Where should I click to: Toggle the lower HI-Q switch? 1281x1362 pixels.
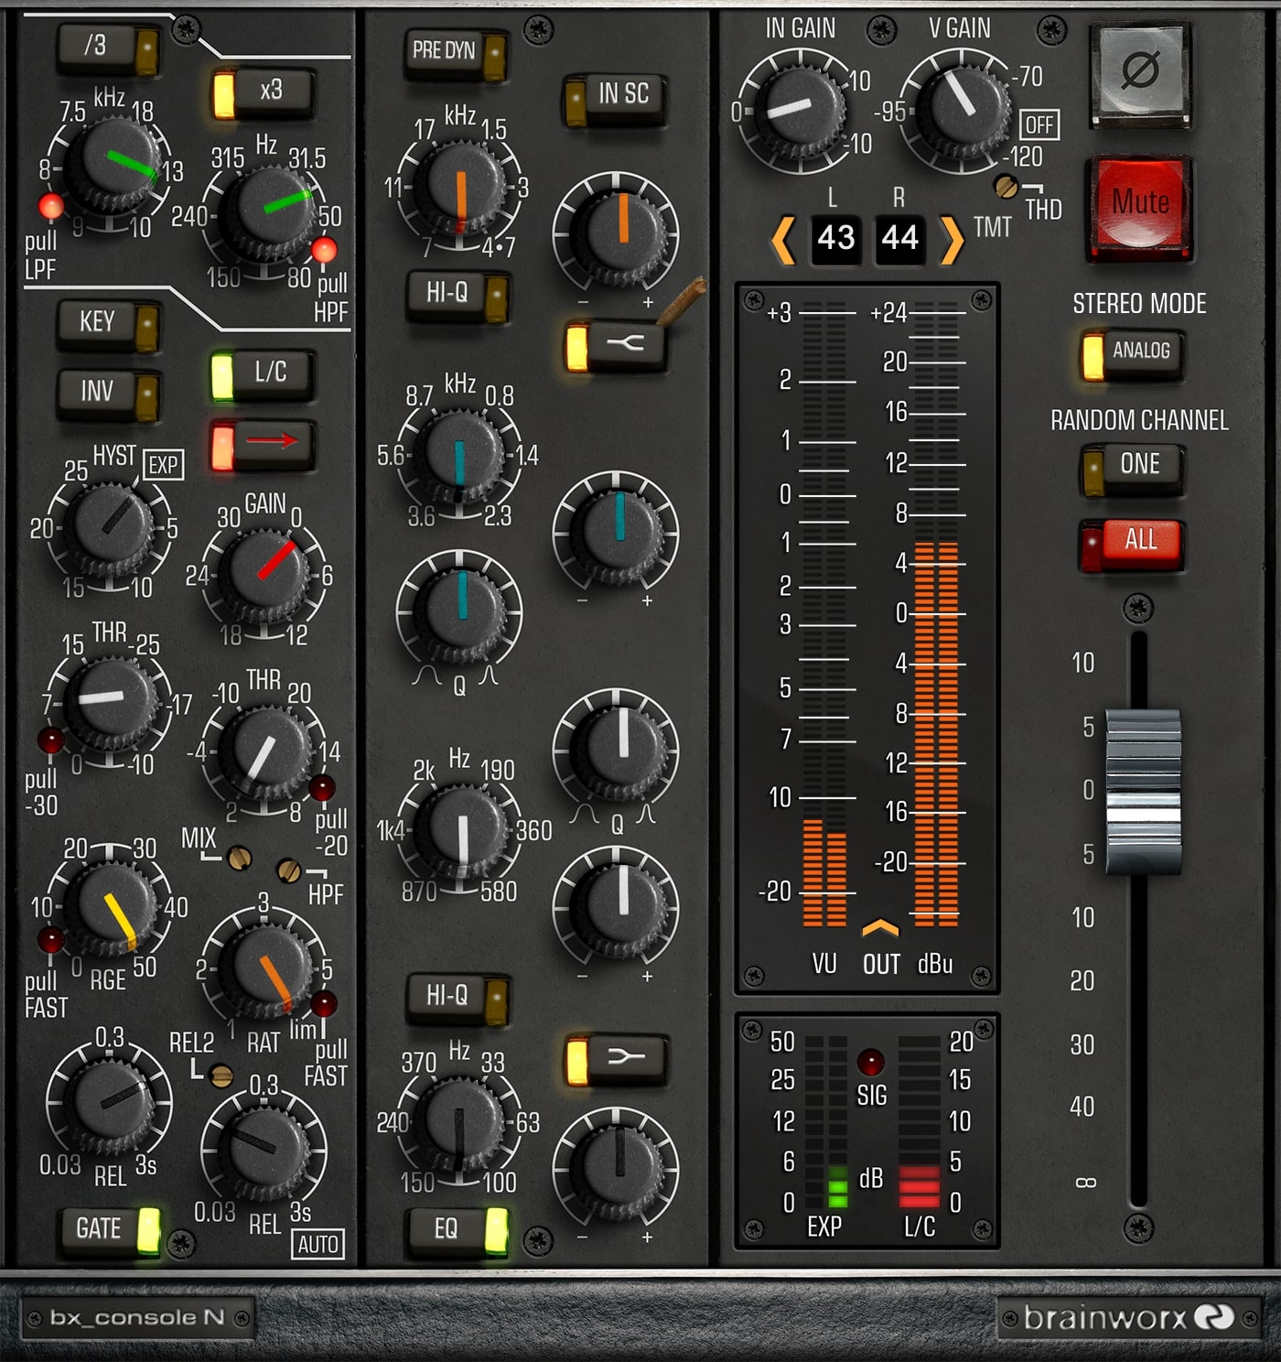coord(457,1000)
